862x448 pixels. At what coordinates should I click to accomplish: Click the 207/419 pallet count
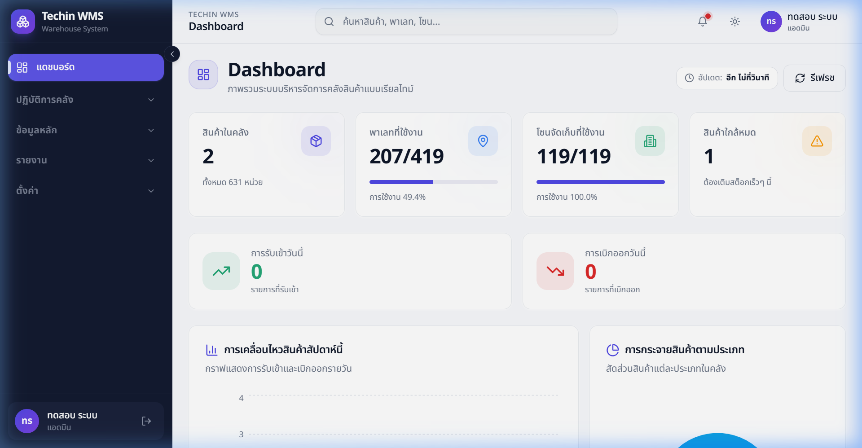407,156
